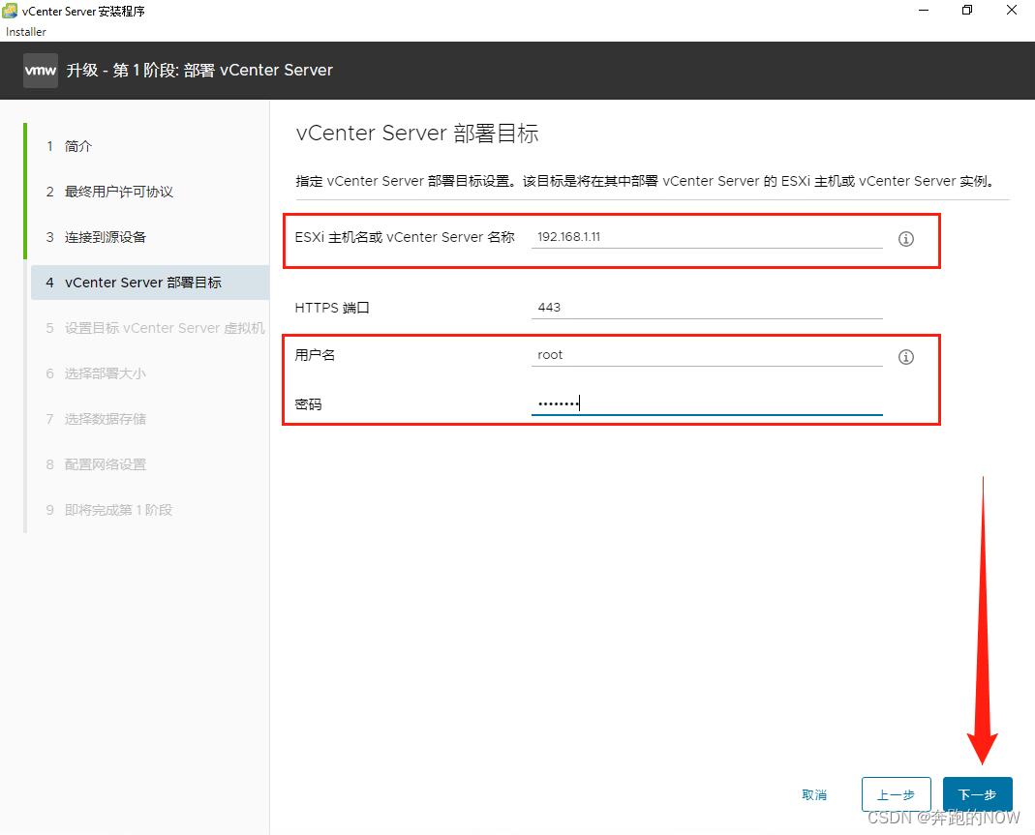Open the Installer menu
1035x835 pixels.
click(x=26, y=32)
